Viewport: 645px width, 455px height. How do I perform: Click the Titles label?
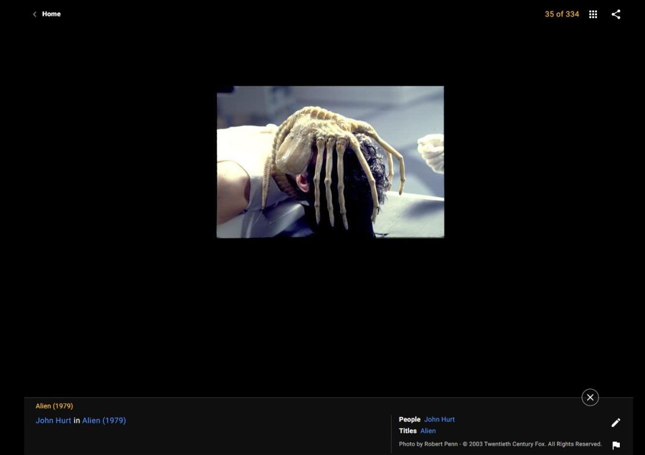[408, 431]
